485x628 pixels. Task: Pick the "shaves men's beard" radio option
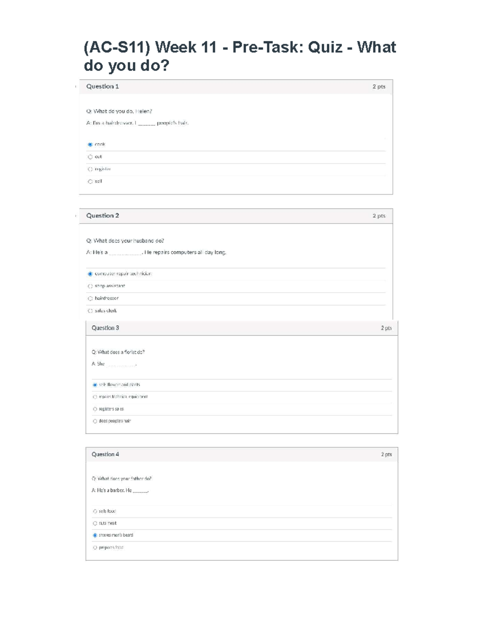tap(95, 535)
